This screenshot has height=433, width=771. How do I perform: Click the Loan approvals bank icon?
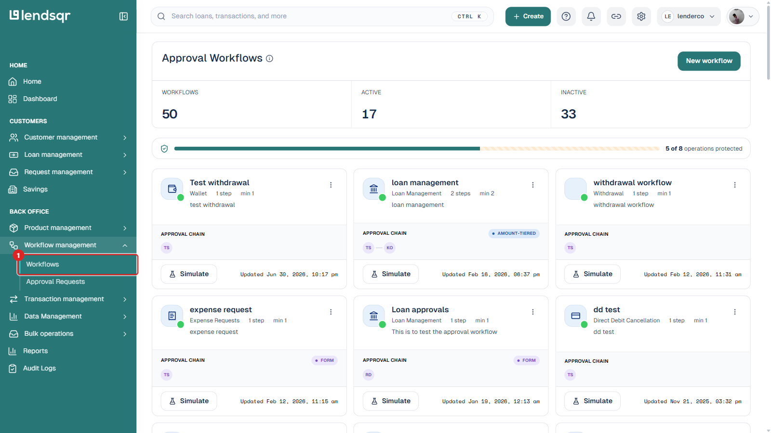pyautogui.click(x=374, y=316)
